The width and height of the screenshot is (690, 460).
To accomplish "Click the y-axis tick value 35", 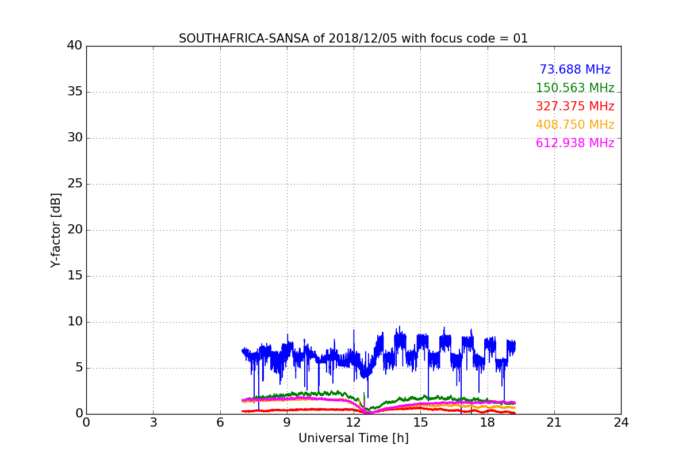I will 75,92.
